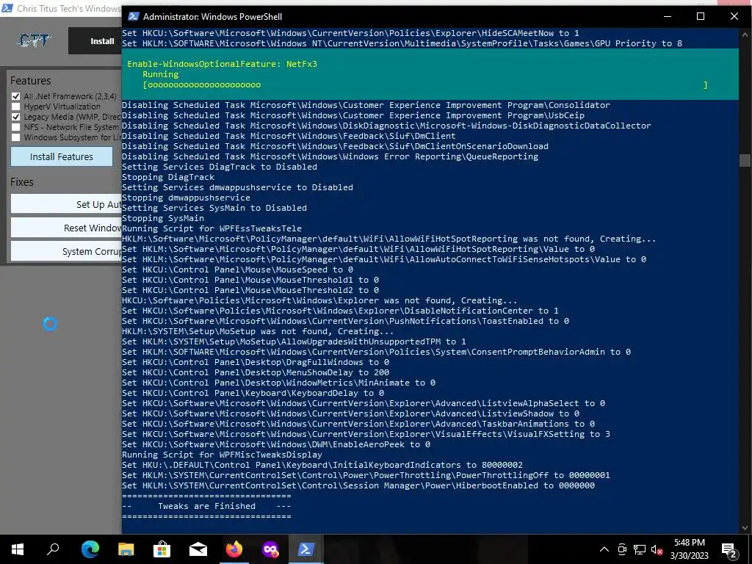Click the 'Setting Services SysMain to Disabled' line
Image resolution: width=752 pixels, height=564 pixels.
click(x=214, y=208)
